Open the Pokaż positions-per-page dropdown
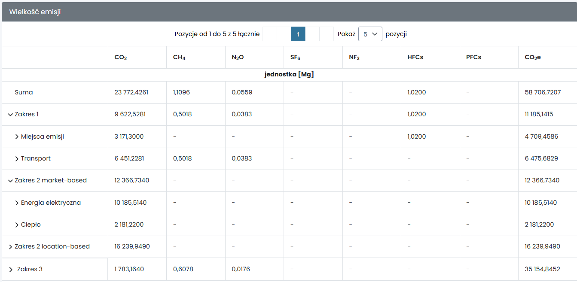 point(370,34)
